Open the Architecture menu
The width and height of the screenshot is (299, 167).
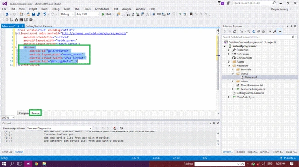102,9
